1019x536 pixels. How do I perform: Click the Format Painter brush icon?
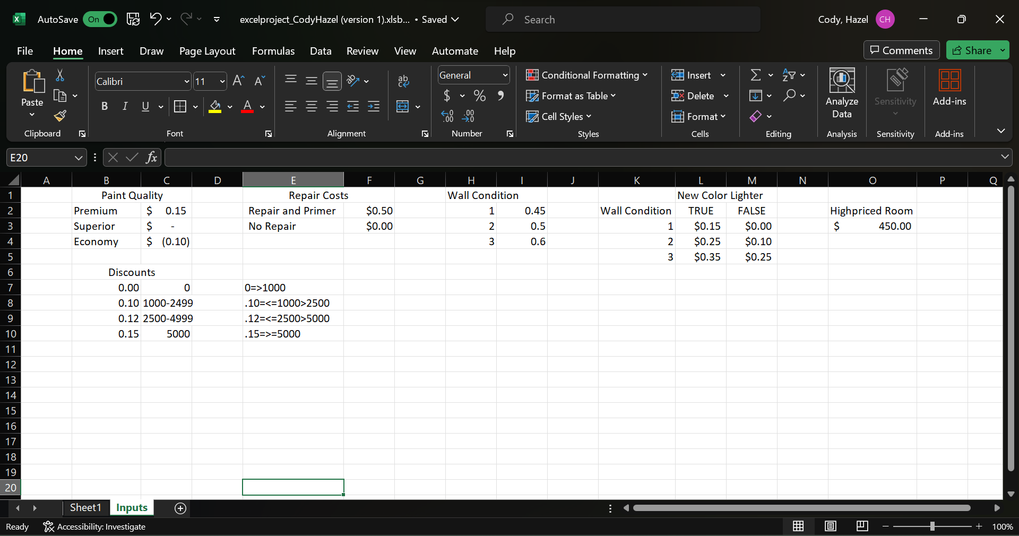tap(60, 116)
